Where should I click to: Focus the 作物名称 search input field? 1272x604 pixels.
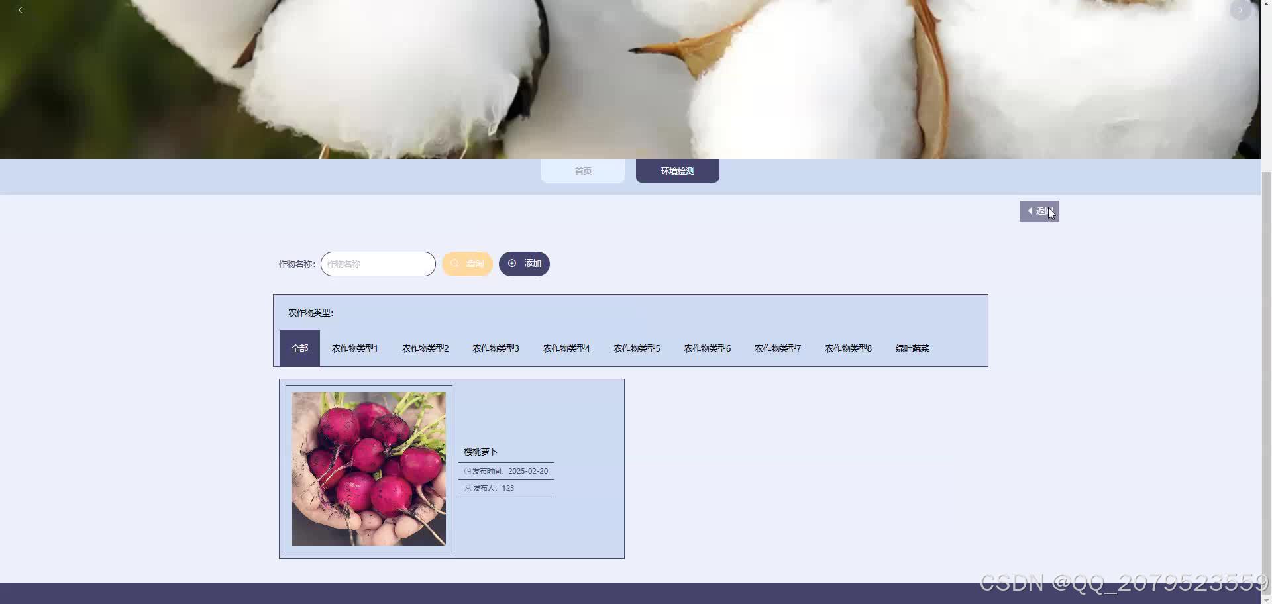[x=378, y=264]
